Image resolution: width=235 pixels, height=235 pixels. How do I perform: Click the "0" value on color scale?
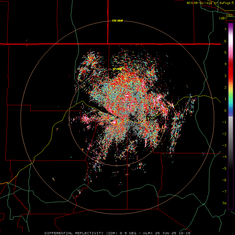[225, 110]
